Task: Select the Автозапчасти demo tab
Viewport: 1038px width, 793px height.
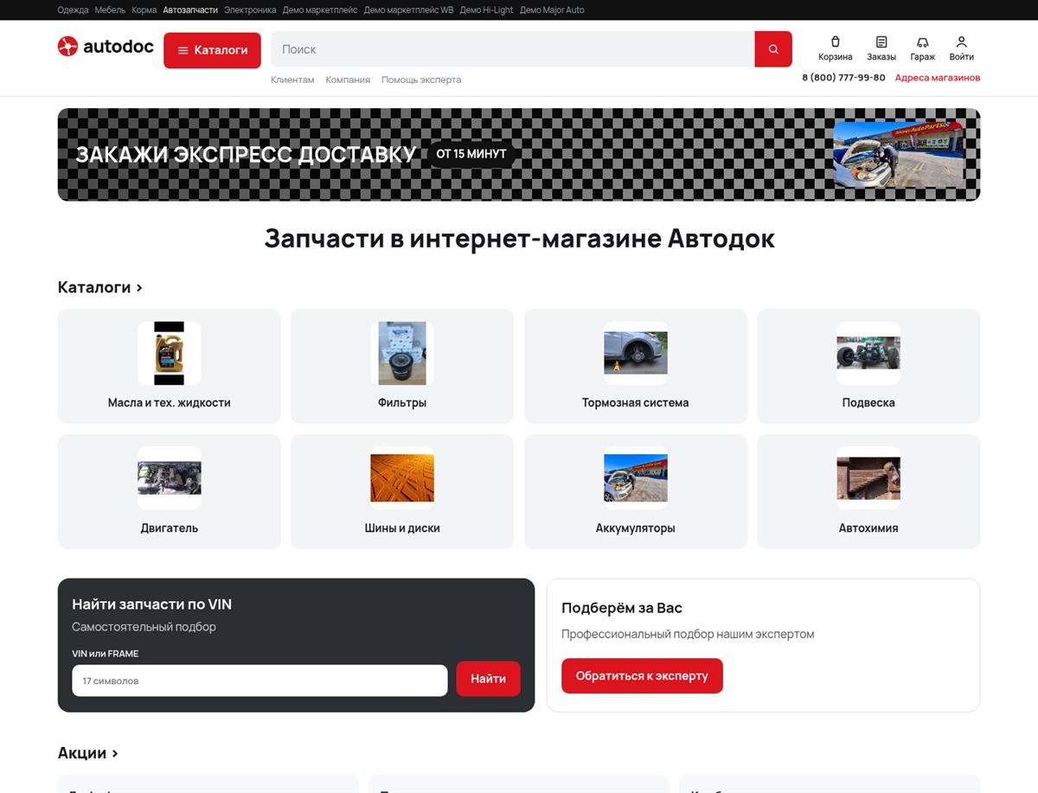Action: click(190, 10)
